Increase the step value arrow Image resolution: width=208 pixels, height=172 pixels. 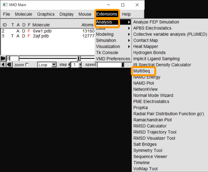pos(80,65)
